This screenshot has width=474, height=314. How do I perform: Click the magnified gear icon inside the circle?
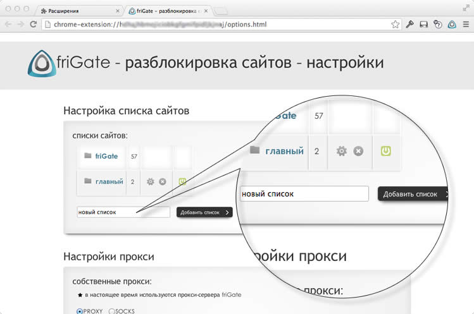click(x=342, y=151)
